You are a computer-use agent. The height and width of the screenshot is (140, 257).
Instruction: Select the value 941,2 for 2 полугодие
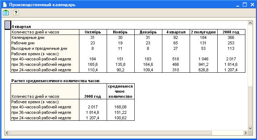click(x=203, y=64)
